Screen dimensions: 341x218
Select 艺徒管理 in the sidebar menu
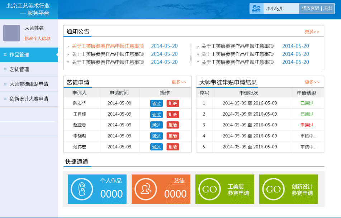click(x=19, y=69)
